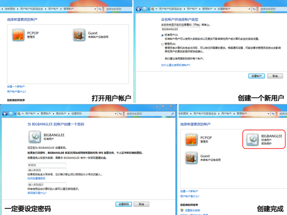Click back arrow in create-account window
The height and width of the screenshot is (215, 287).
(x=139, y=9)
